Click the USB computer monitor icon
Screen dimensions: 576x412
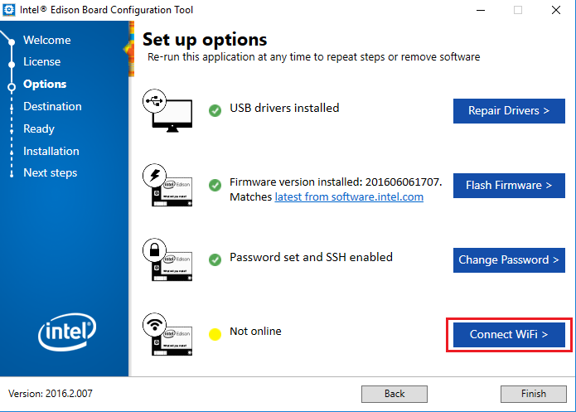click(167, 110)
